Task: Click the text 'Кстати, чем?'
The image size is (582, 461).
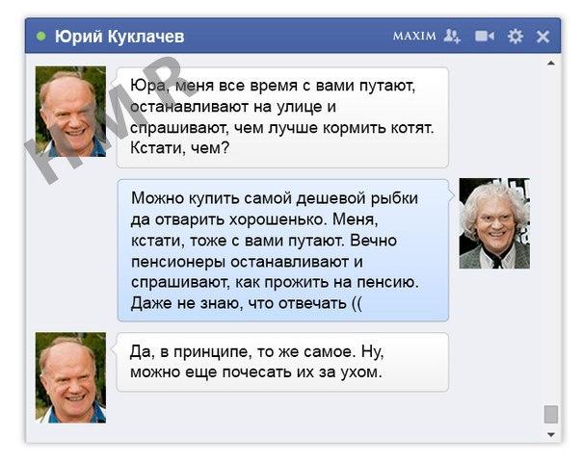Action: pos(180,148)
